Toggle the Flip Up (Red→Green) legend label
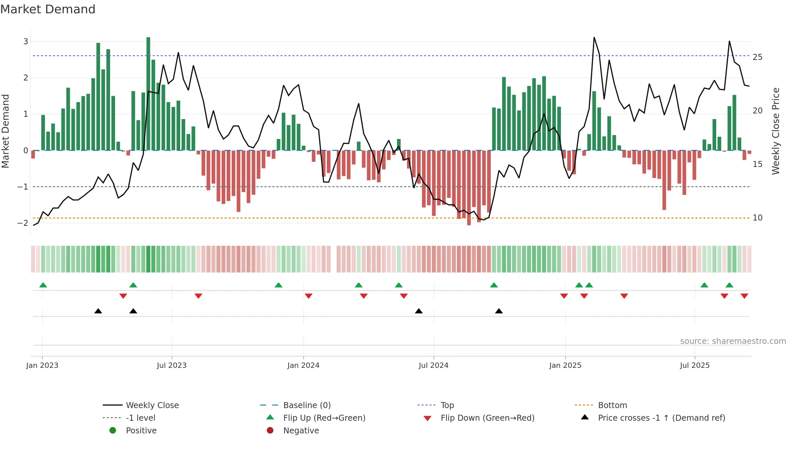This screenshot has height=449, width=798. 324,418
